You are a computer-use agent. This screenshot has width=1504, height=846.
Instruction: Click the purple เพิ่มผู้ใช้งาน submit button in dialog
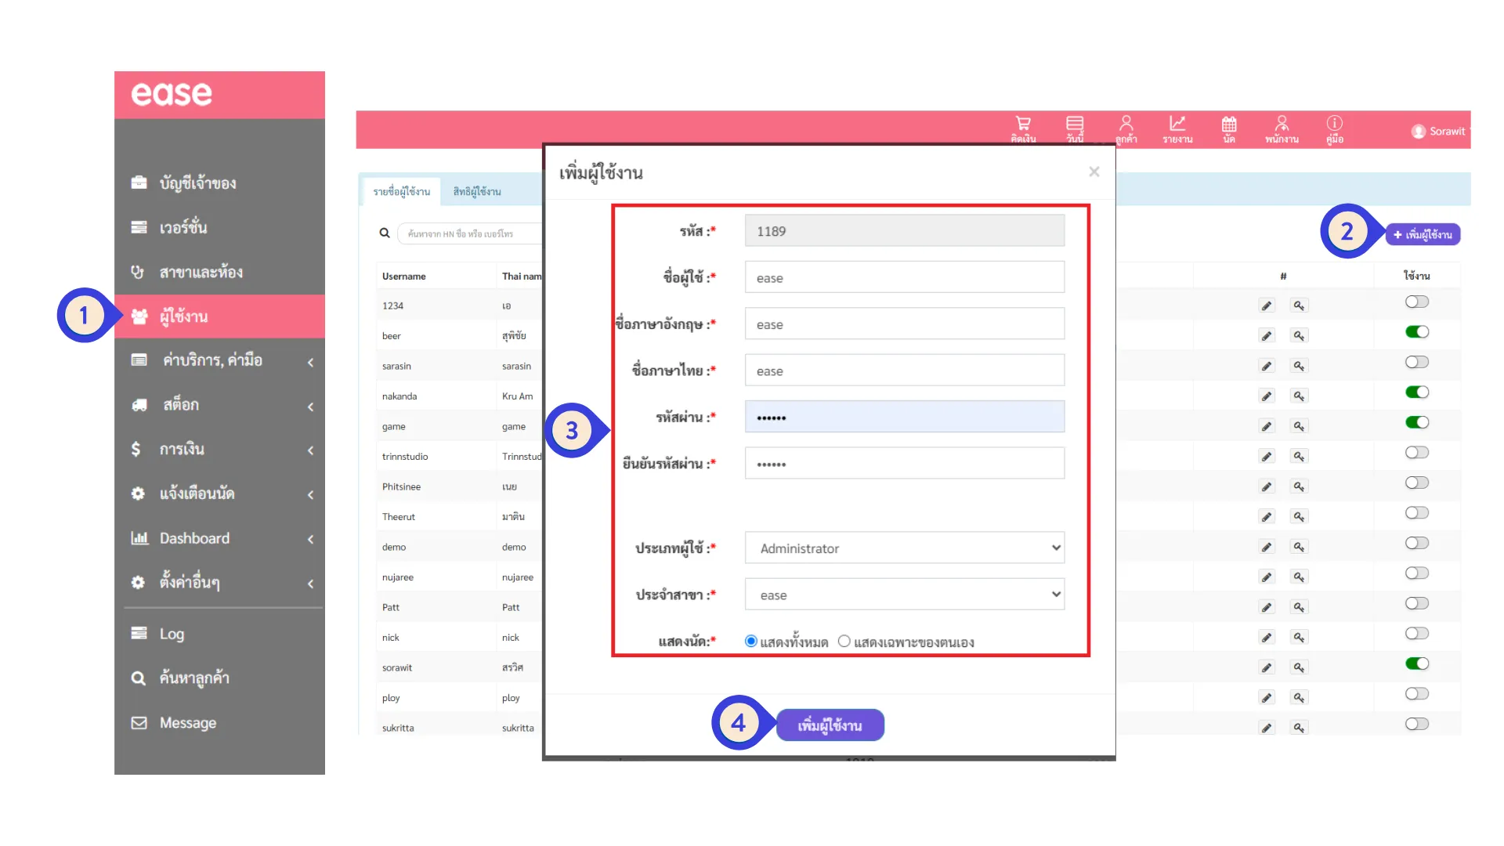(830, 725)
